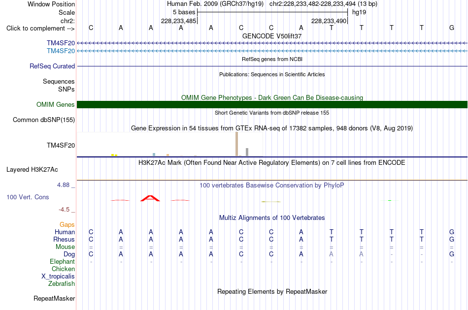
Task: Click the chr2:228,233,482-228,233,494 position text
Action: coord(312,4)
